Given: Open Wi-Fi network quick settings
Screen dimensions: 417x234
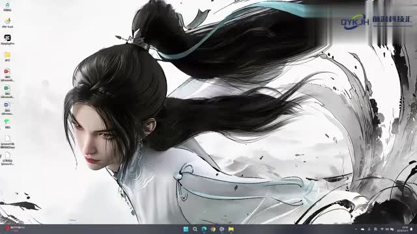Looking at the screenshot, I should [x=382, y=229].
